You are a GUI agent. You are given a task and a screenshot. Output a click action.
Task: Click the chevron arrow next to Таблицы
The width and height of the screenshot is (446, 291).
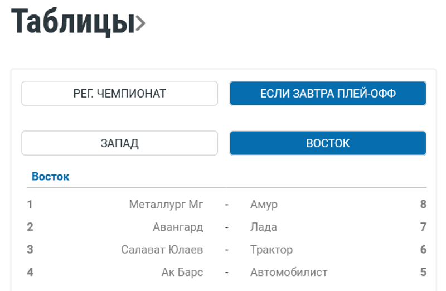coord(140,23)
